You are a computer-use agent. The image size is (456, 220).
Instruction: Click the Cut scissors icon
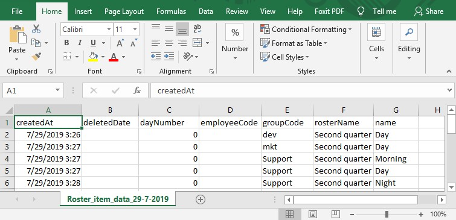(36, 29)
